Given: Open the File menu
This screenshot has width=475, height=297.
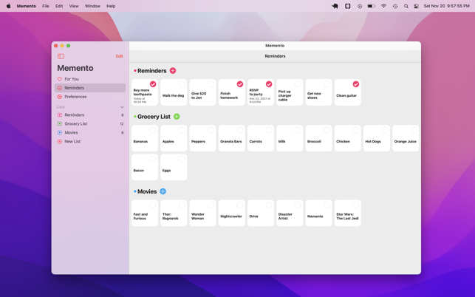Looking at the screenshot, I should point(46,6).
